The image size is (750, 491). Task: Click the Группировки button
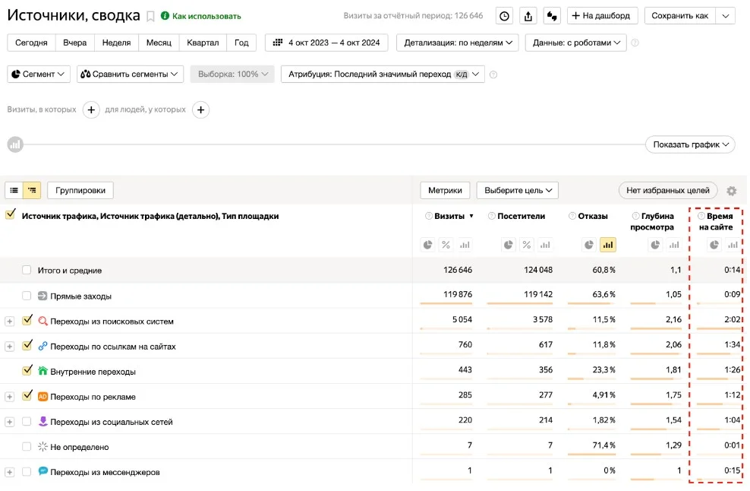pos(80,190)
